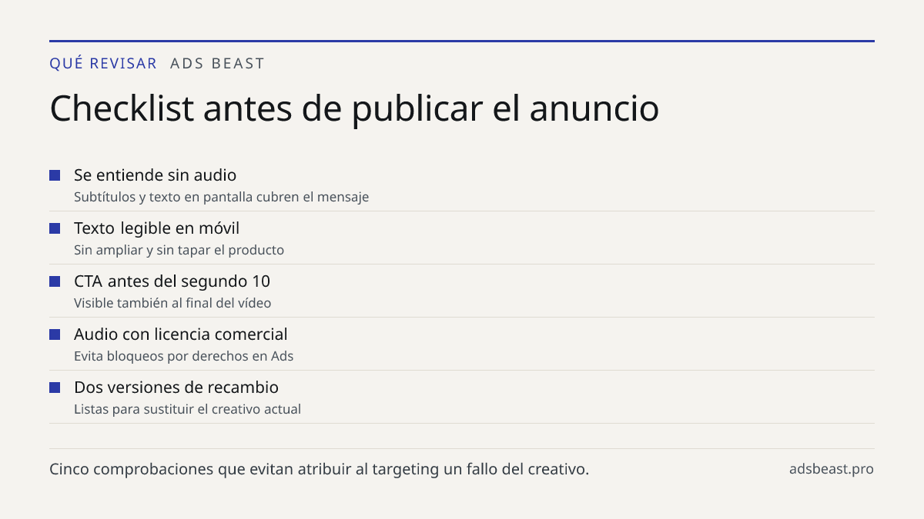Image resolution: width=924 pixels, height=519 pixels.
Task: Click the blue bullet beside 'Audio con licencia comercial'
Action: (55, 334)
